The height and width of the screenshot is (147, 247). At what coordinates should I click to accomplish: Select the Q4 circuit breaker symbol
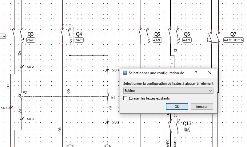coord(66,35)
